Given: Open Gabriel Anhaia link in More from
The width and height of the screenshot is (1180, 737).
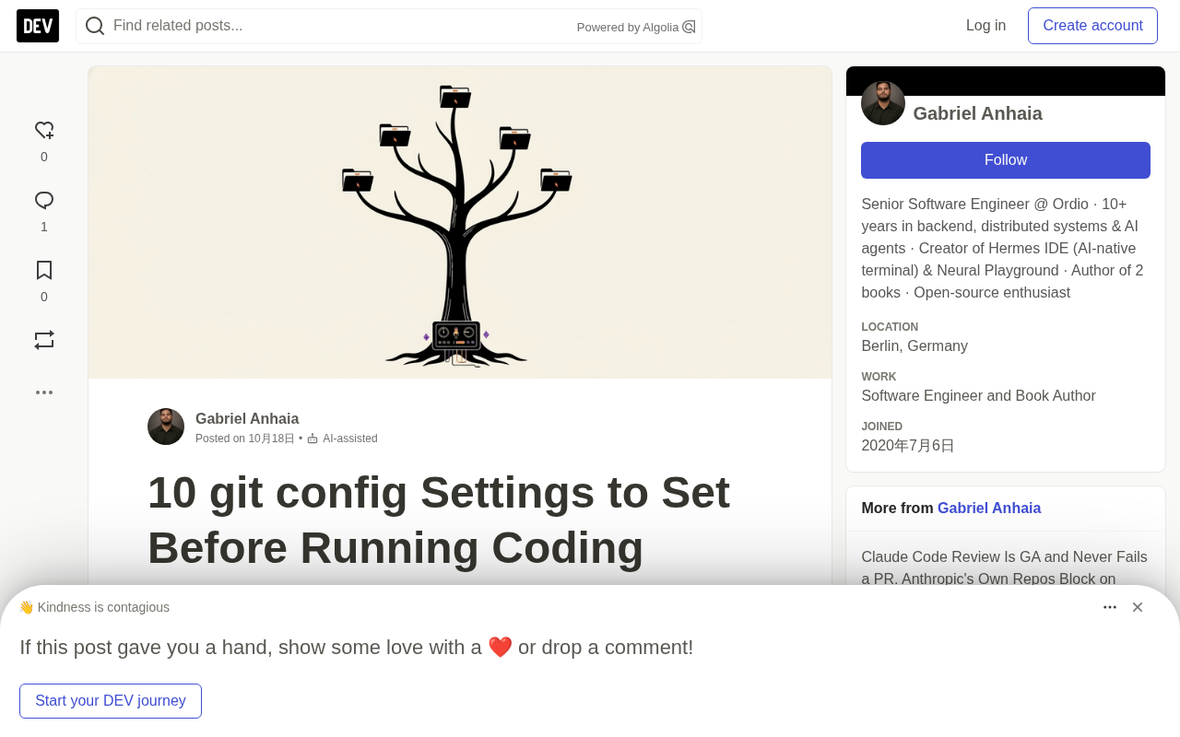Looking at the screenshot, I should (x=989, y=509).
